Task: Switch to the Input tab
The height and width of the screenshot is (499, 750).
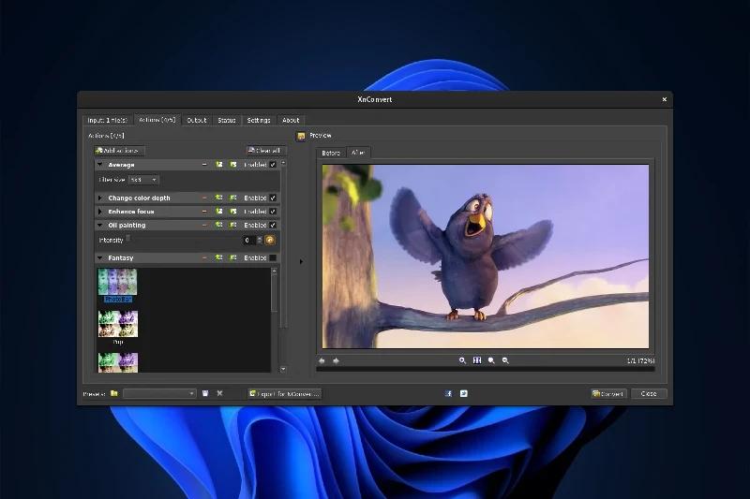Action: click(x=107, y=121)
